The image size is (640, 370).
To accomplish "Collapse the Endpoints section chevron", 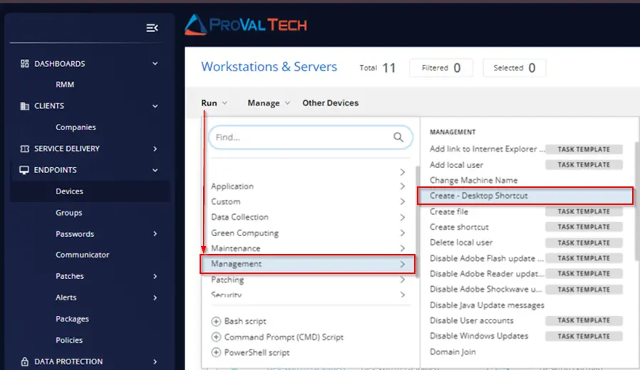I will coord(155,170).
